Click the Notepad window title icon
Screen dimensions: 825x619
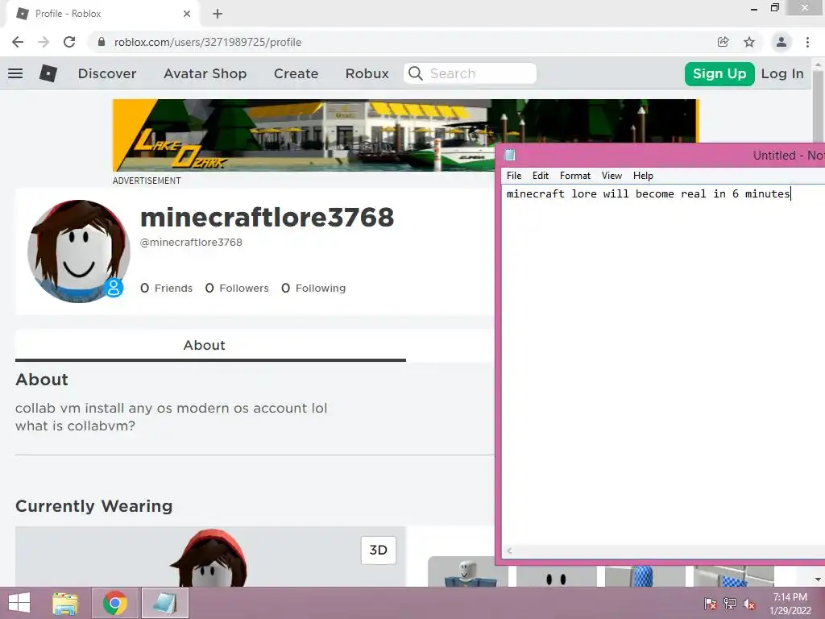click(509, 155)
